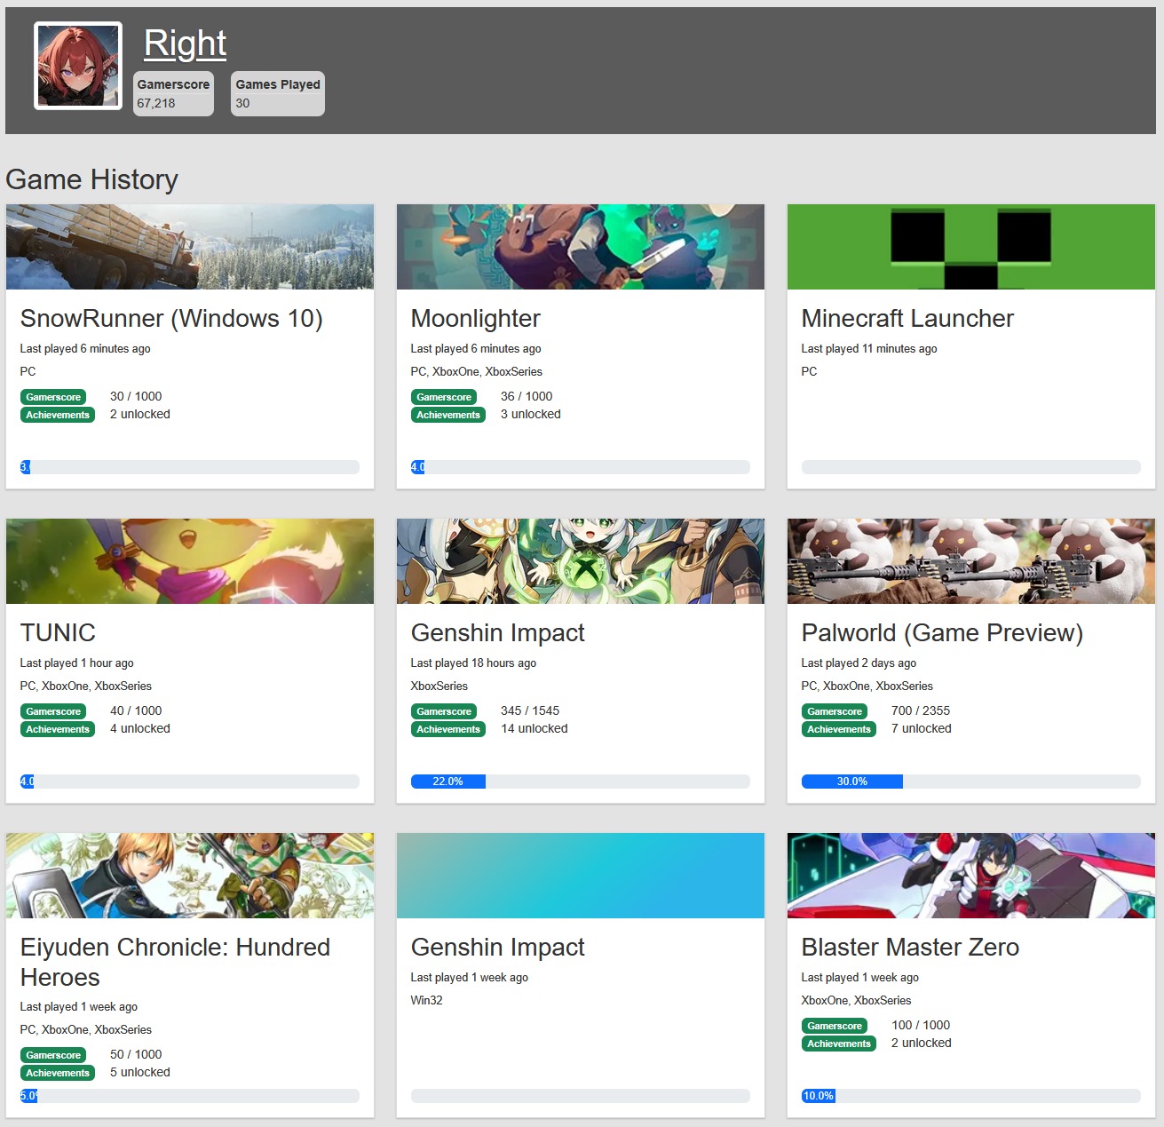
Task: Select the SnowRunner (Windows 10) title
Action: tap(171, 318)
